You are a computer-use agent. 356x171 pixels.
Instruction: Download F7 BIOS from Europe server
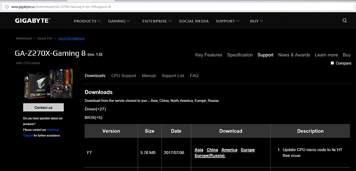(x=248, y=150)
